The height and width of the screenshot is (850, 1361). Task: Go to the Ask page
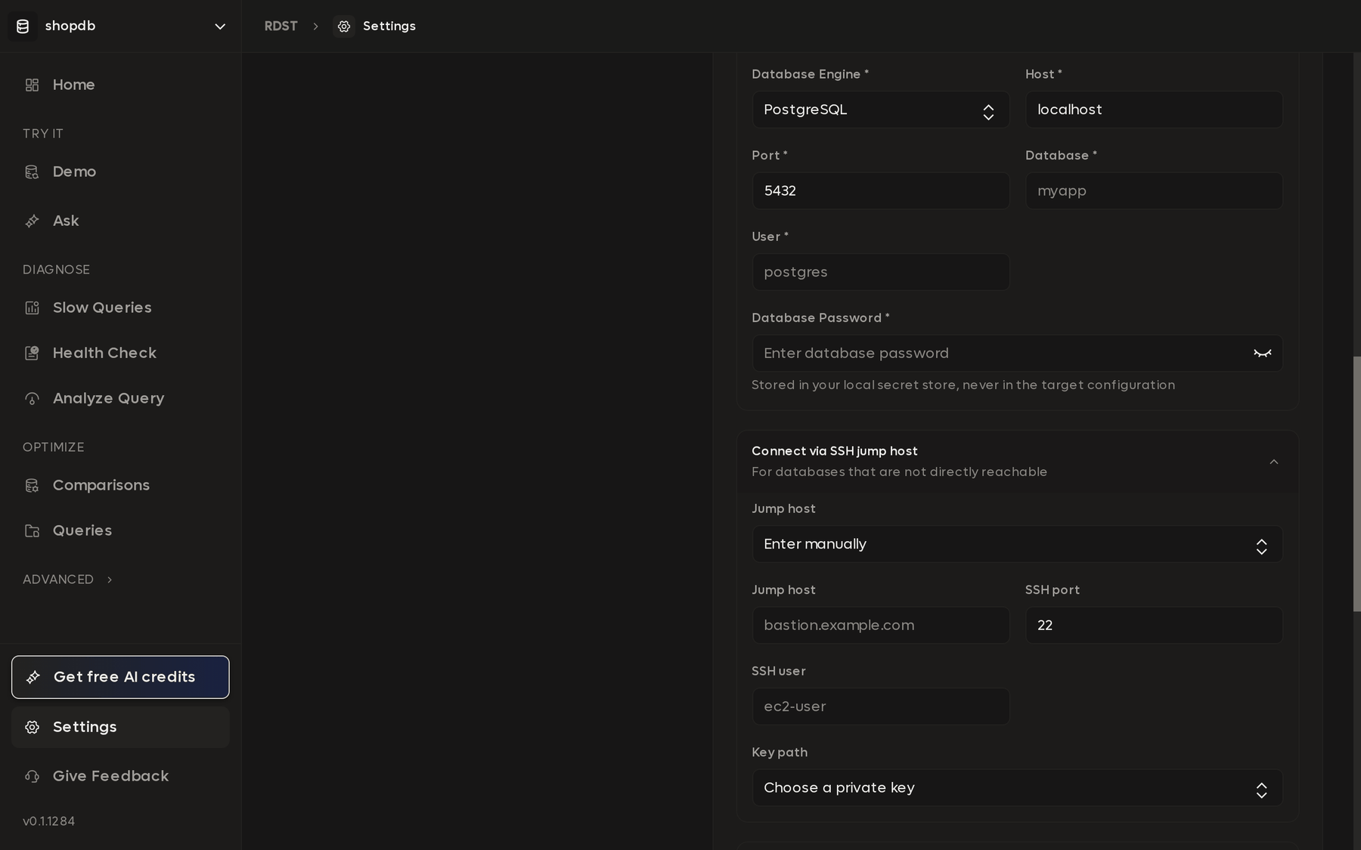[x=120, y=221]
